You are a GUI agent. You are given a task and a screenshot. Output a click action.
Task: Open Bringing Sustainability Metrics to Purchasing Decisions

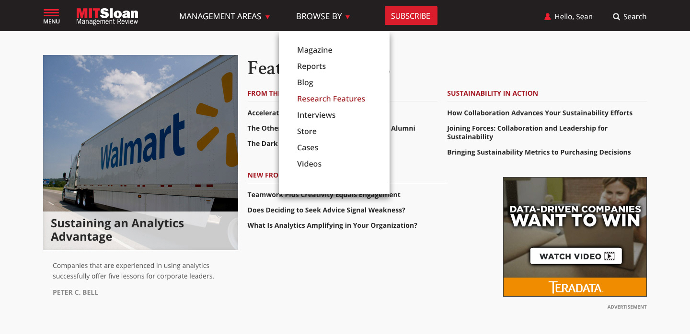[x=539, y=152]
